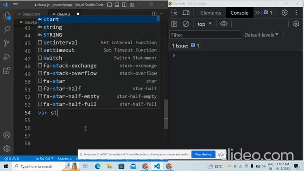304x171 pixels.
Task: Click the '1 Issue' badge in console
Action: tap(185, 46)
